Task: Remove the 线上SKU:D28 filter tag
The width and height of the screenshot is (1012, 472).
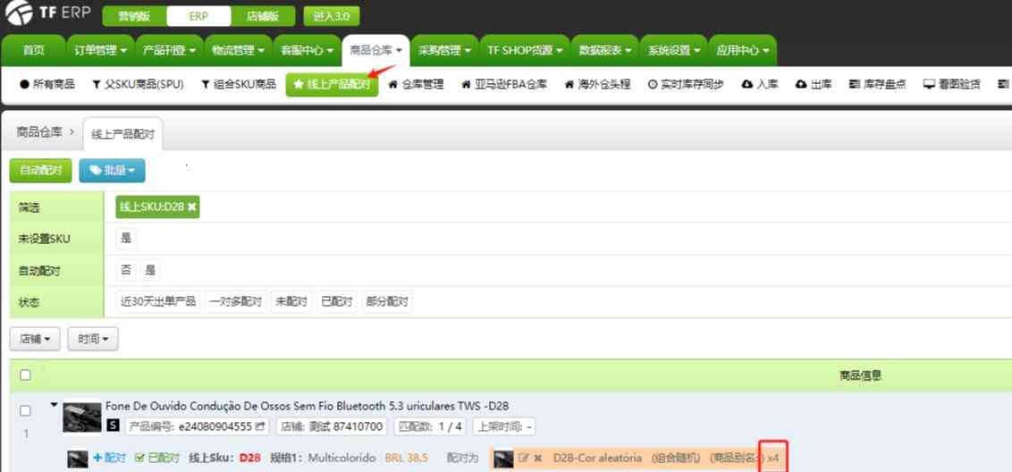Action: [x=191, y=206]
